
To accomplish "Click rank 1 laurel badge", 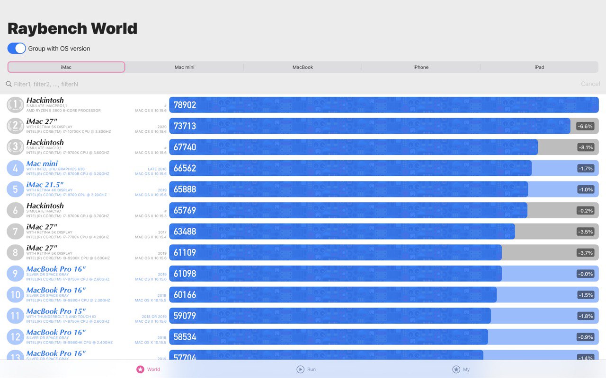I will pyautogui.click(x=15, y=105).
